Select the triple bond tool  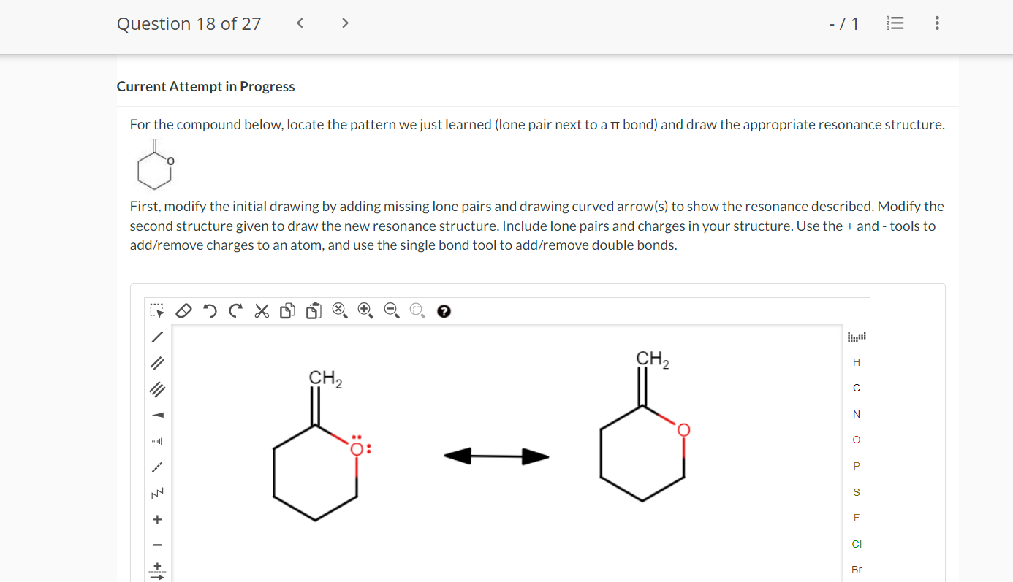[x=156, y=389]
